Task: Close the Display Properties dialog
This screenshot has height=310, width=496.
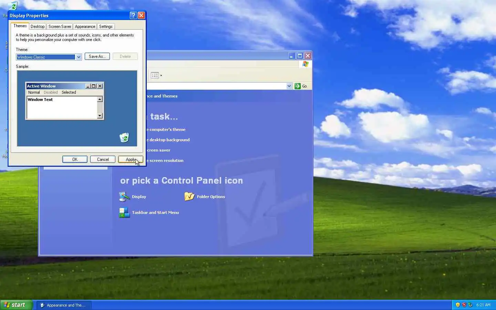Action: [x=141, y=15]
